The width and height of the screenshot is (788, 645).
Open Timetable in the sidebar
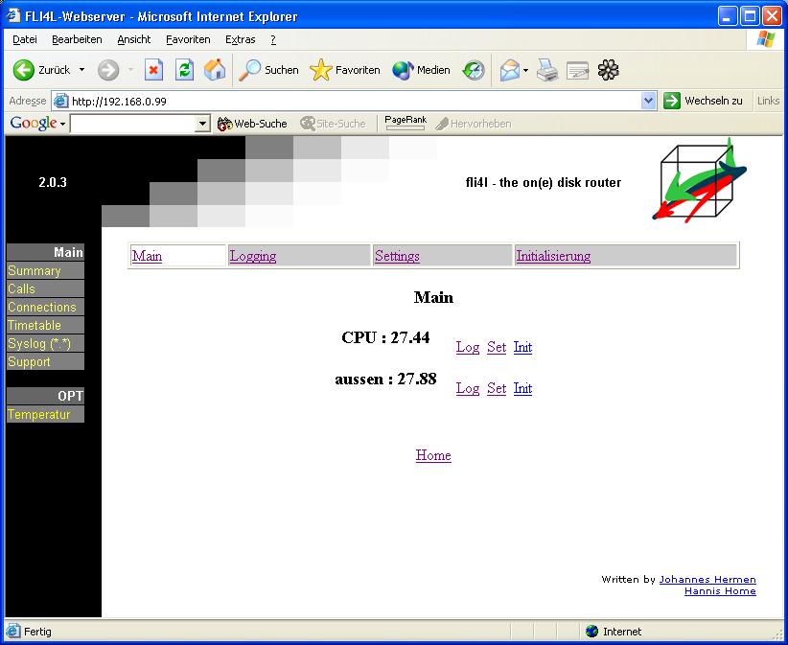pyautogui.click(x=45, y=325)
